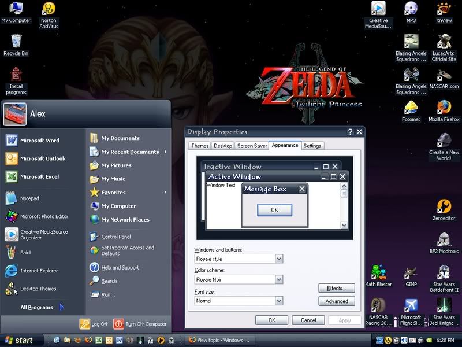462x347 pixels.
Task: Select NASCAR.com desktop shortcut
Action: click(444, 79)
